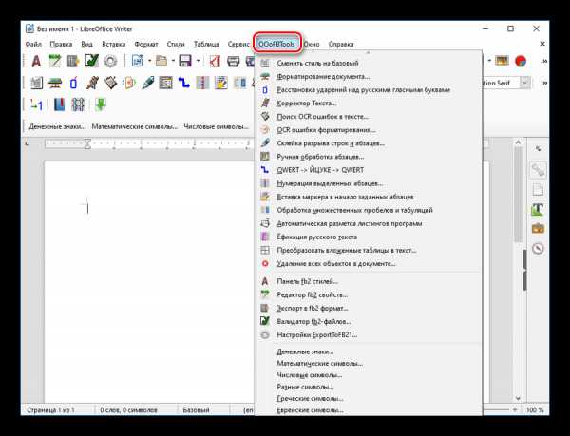Choose Корректор Текста menu entry

[x=306, y=103]
